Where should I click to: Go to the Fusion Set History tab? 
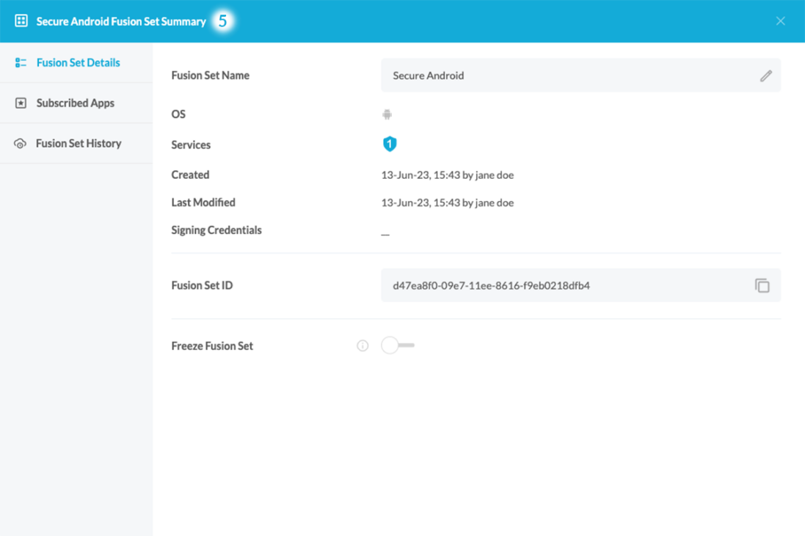[79, 144]
